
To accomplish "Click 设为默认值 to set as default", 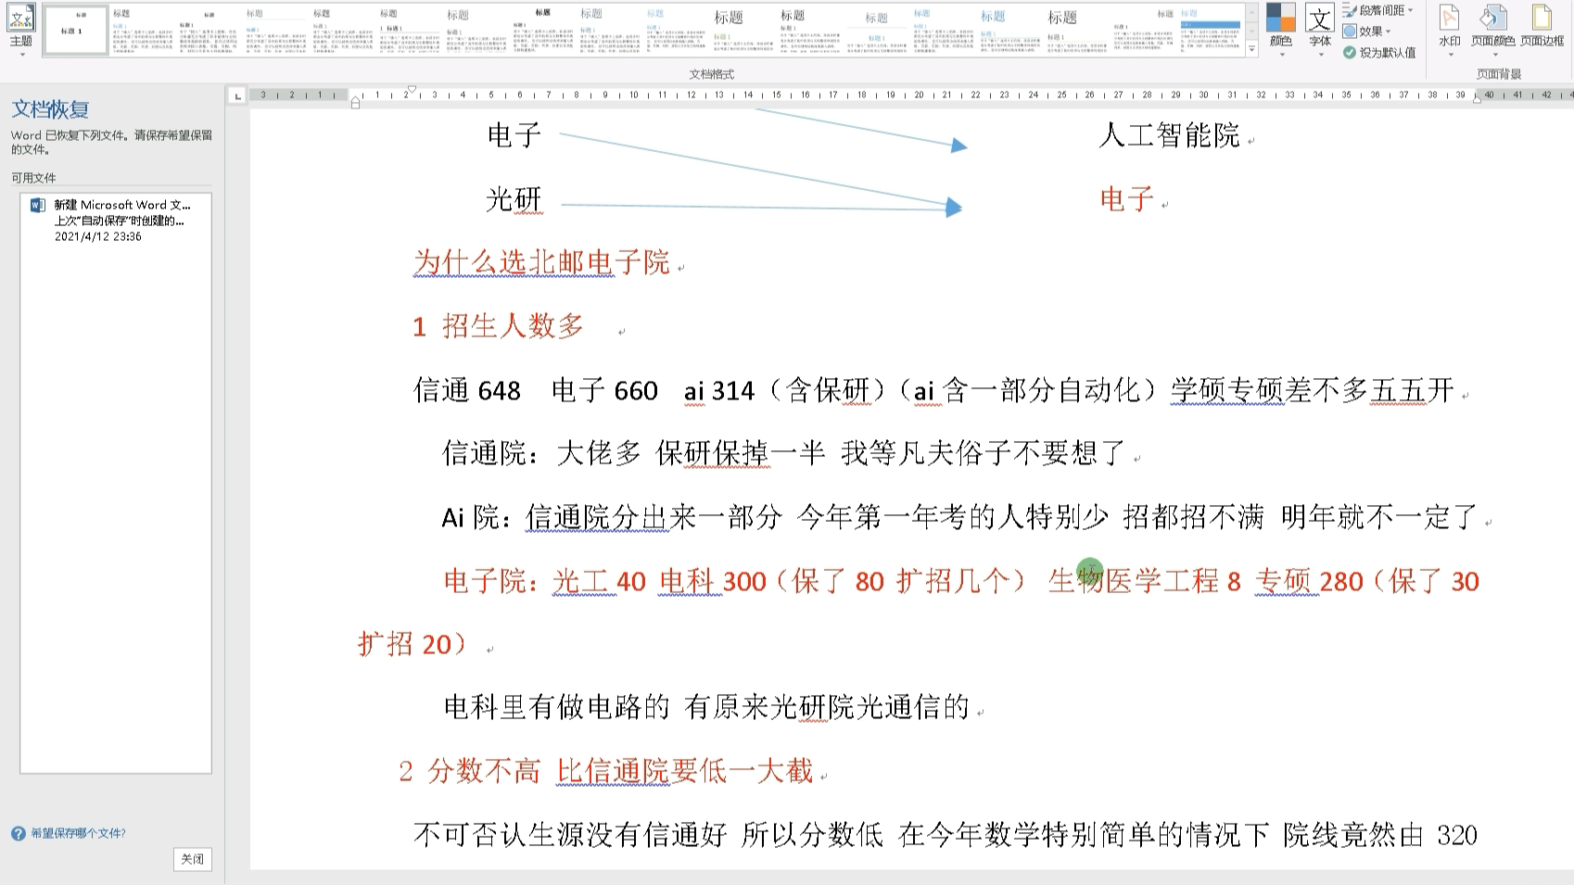I will (1379, 52).
